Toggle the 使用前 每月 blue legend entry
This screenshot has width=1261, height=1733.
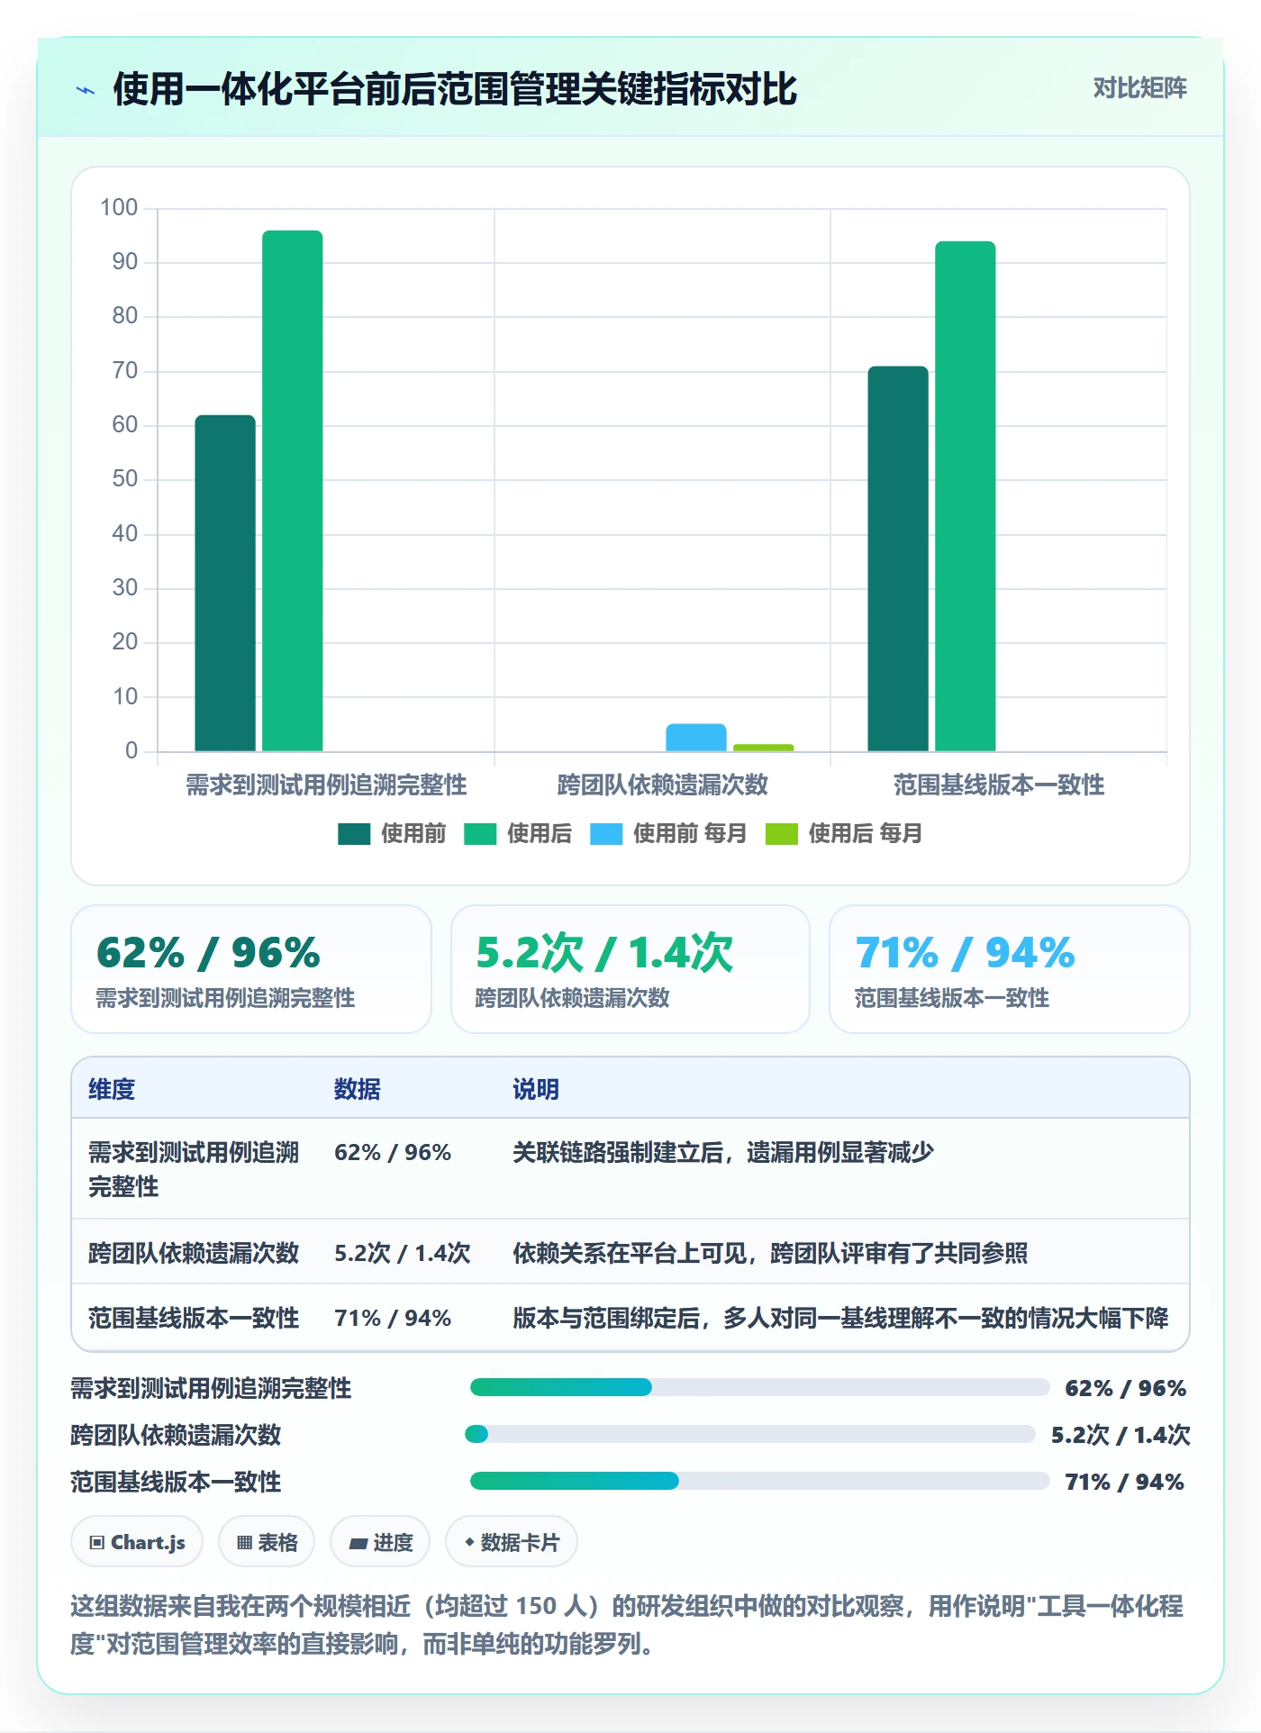pyautogui.click(x=668, y=834)
